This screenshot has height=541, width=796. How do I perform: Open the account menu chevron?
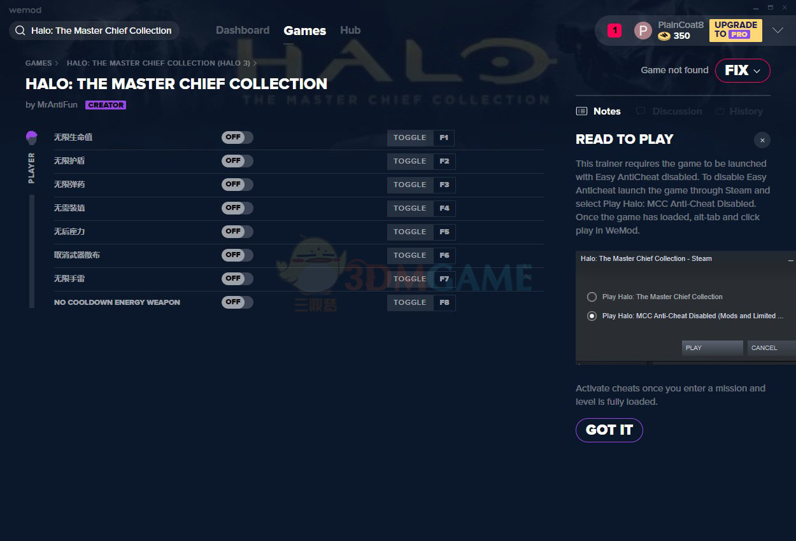[778, 31]
